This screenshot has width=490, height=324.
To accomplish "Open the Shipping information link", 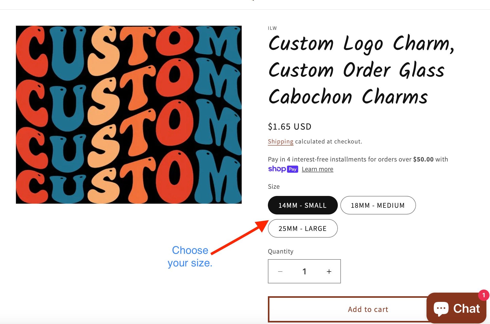I will [280, 141].
